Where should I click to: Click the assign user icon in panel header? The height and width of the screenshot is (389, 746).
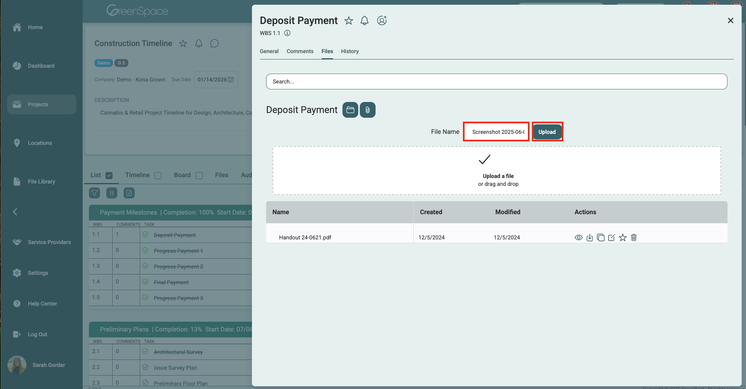point(382,20)
